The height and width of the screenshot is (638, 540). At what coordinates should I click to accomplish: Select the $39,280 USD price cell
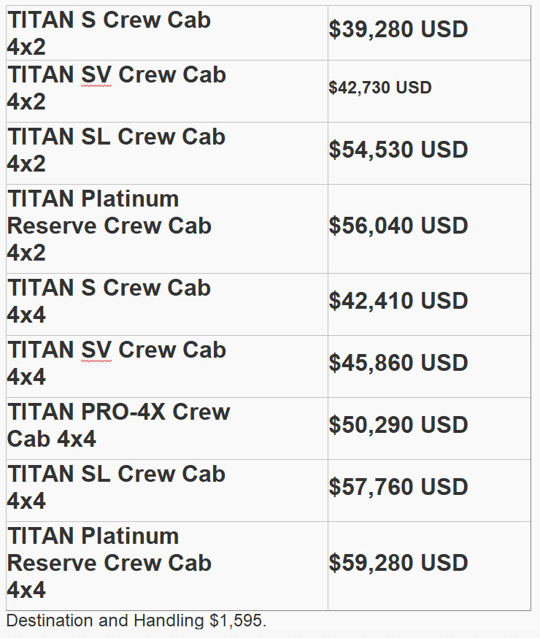point(398,29)
